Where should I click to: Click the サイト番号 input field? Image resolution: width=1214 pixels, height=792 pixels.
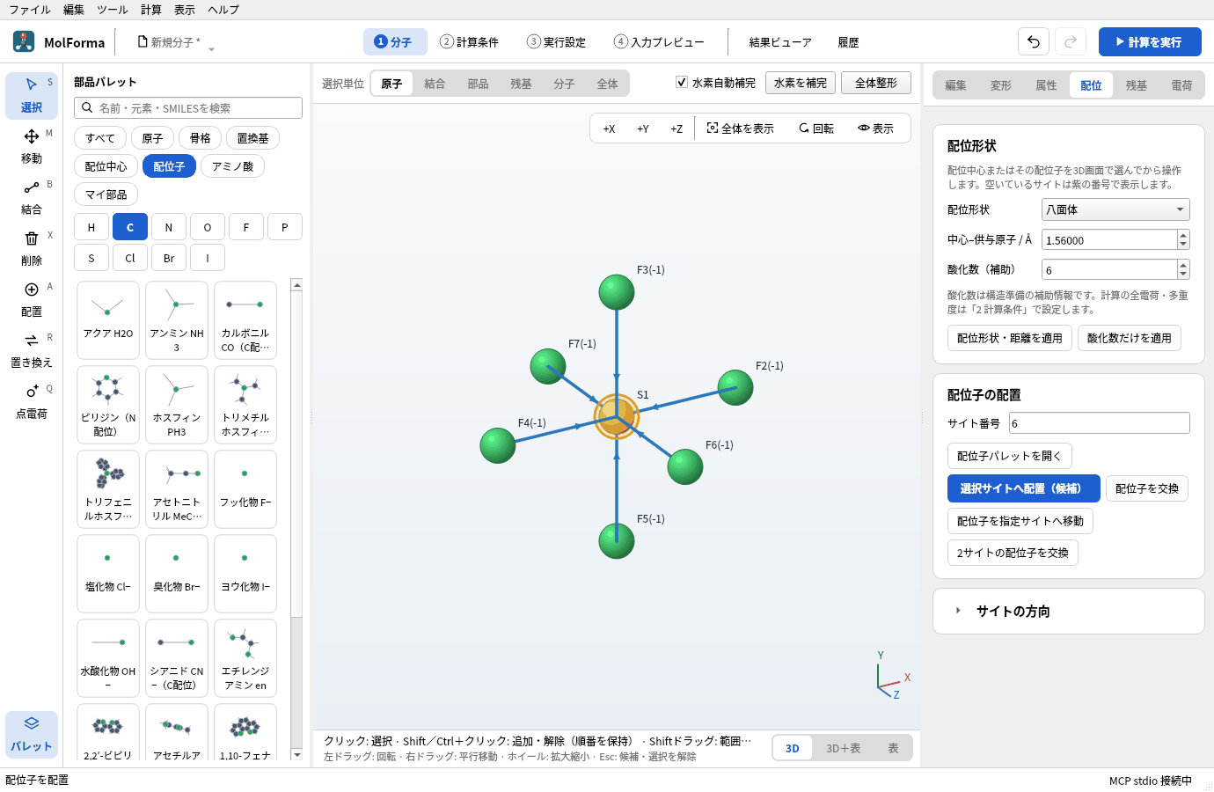(x=1100, y=423)
